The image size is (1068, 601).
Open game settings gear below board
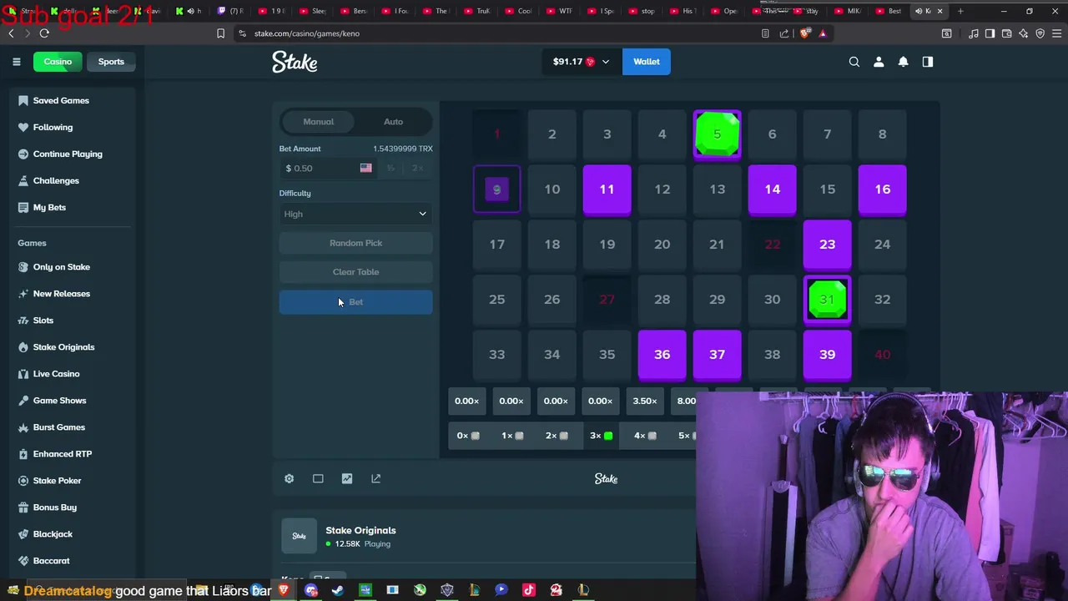pos(289,478)
